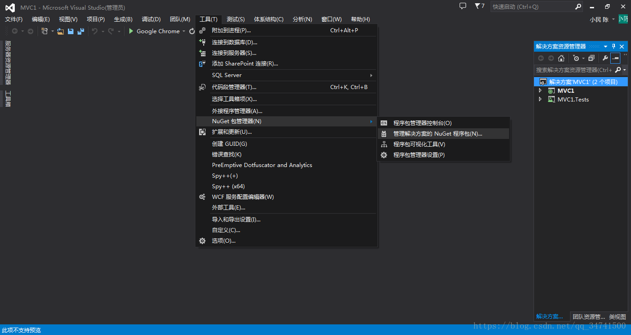This screenshot has height=335, width=631.
Task: Click the green Start debugging arrow
Action: 131,31
